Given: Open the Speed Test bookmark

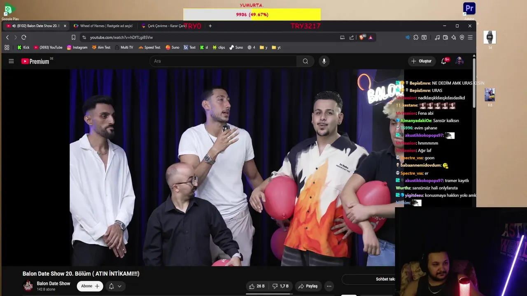Looking at the screenshot, I should 149,47.
